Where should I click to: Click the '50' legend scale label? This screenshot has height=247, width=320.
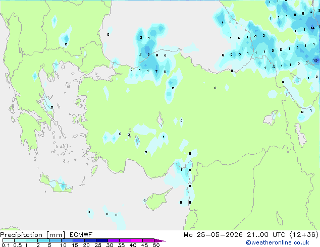[156, 245]
